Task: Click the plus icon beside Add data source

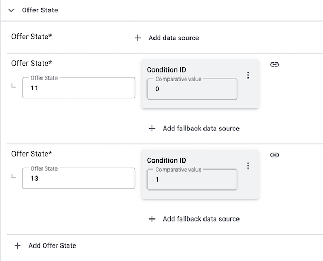Action: [138, 38]
